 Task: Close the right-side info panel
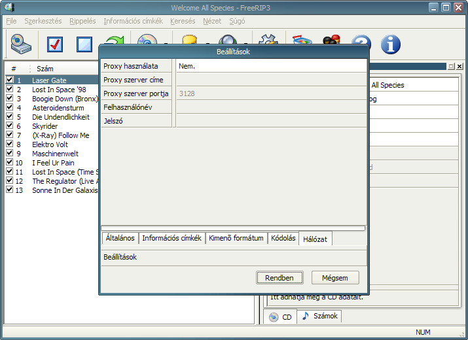[459, 67]
